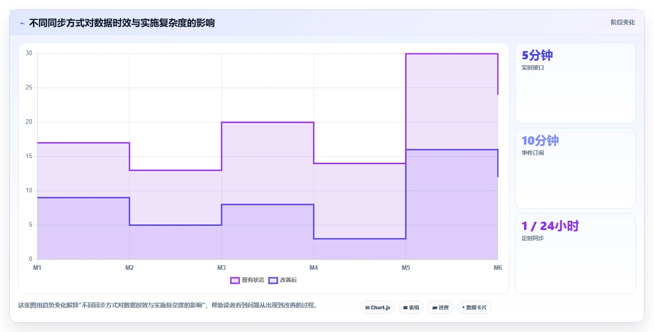Click the M2 x-axis label
The image size is (654, 332).
coord(130,268)
